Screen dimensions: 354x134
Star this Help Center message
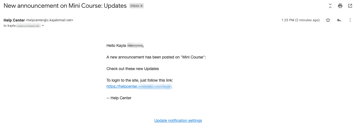328,20
